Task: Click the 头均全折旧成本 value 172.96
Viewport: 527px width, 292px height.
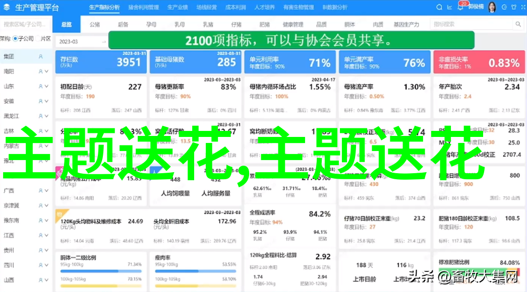Action: pyautogui.click(x=227, y=222)
